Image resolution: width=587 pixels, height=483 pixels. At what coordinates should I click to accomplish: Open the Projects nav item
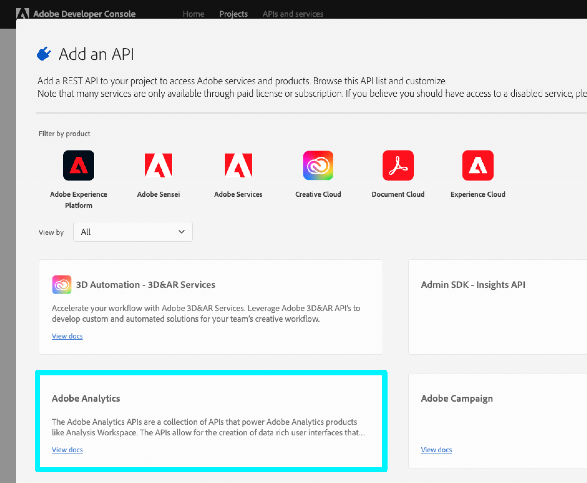pyautogui.click(x=233, y=14)
